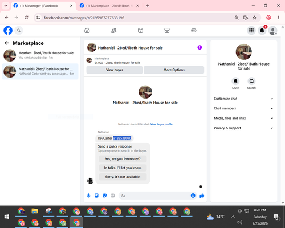Record a voice clip with microphone icon
Image resolution: width=285 pixels, height=228 pixels.
88,196
